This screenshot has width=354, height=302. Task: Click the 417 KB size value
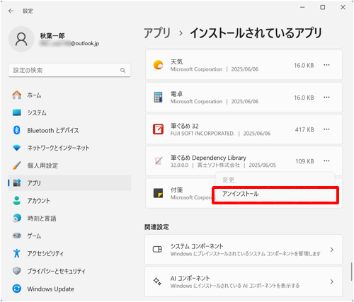304,129
